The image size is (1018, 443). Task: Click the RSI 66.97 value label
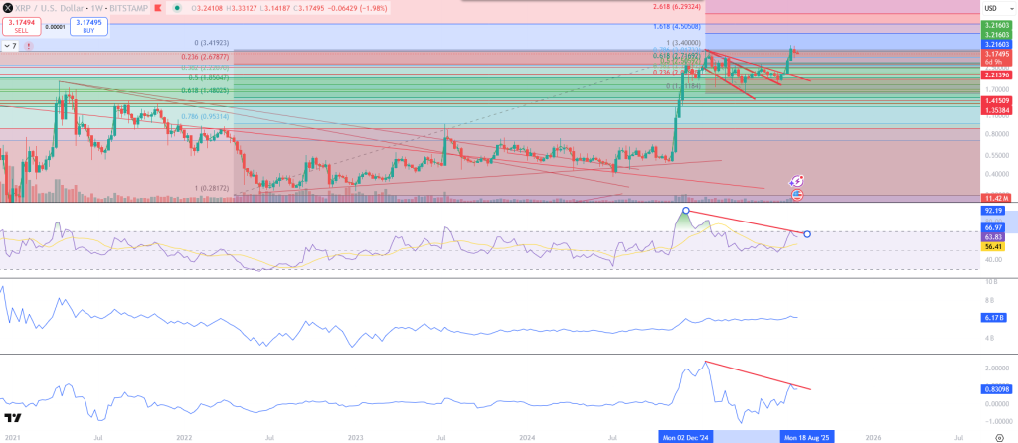coord(992,228)
